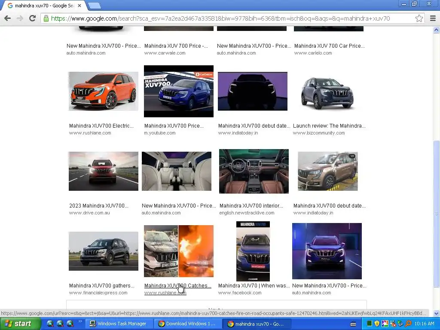Click www.financialexpress.com source text

click(98, 293)
